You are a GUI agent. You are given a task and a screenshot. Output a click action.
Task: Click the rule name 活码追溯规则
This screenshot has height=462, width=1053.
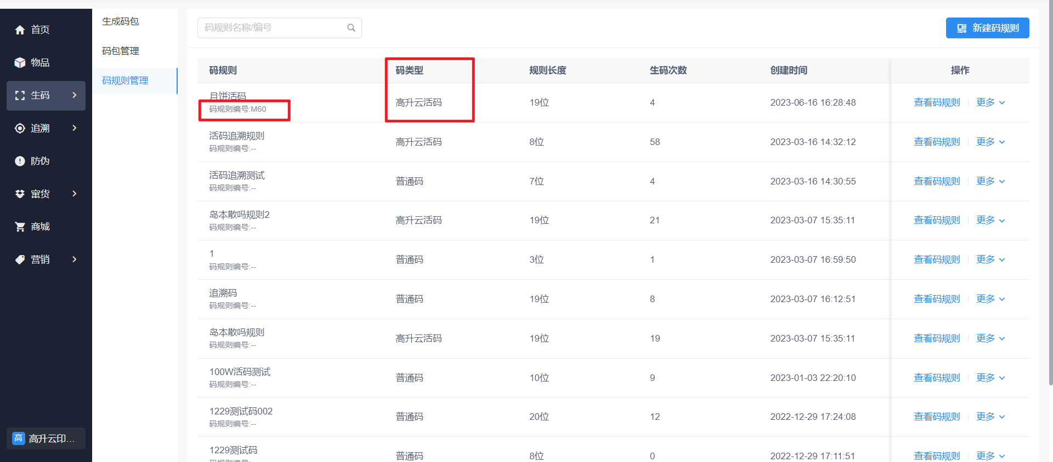click(x=237, y=136)
